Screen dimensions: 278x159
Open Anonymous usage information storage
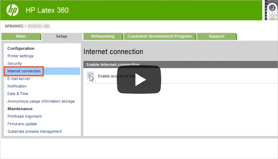41,101
